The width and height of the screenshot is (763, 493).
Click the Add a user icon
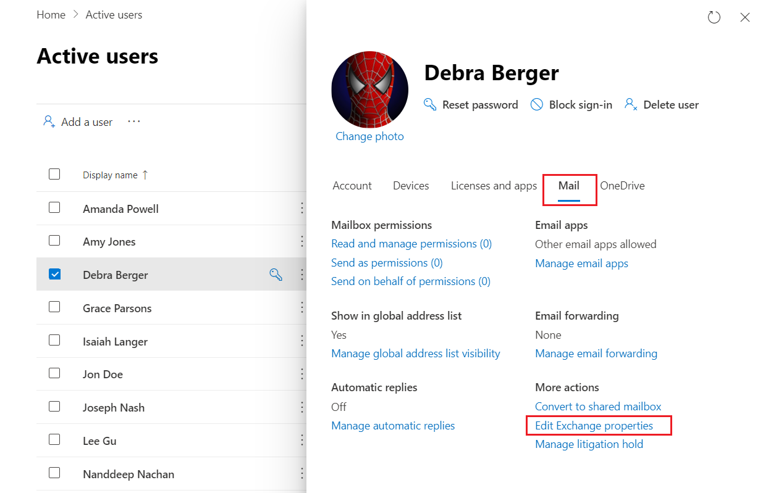(49, 122)
